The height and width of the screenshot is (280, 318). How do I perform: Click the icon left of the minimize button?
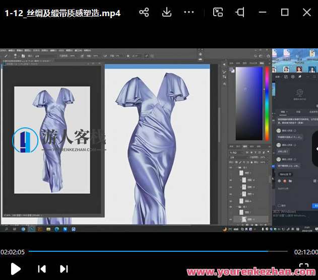(240, 12)
